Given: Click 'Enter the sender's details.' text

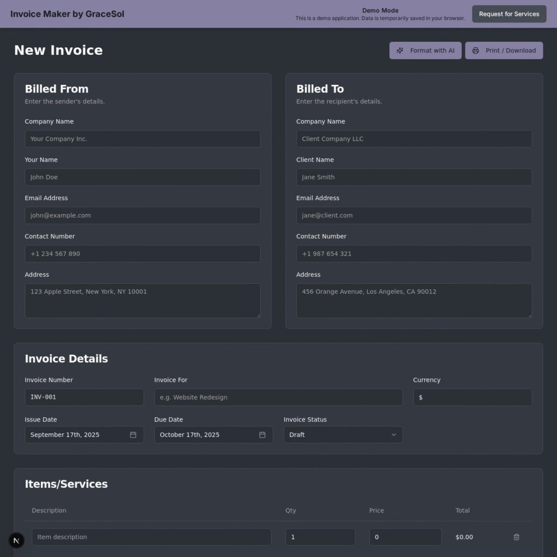Looking at the screenshot, I should pos(65,102).
